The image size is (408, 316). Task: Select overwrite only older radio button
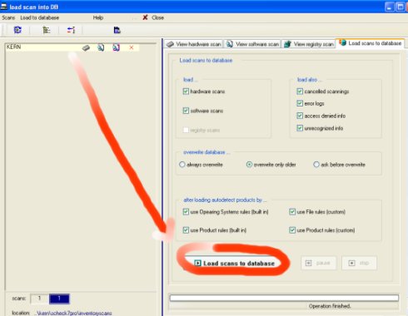point(249,165)
